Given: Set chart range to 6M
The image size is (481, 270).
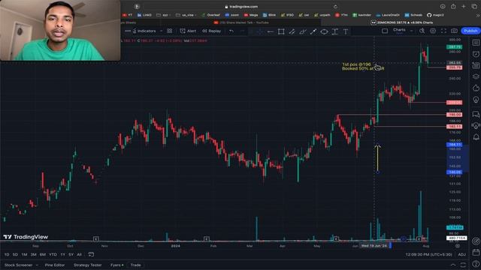Looking at the screenshot, I should pos(43,255).
